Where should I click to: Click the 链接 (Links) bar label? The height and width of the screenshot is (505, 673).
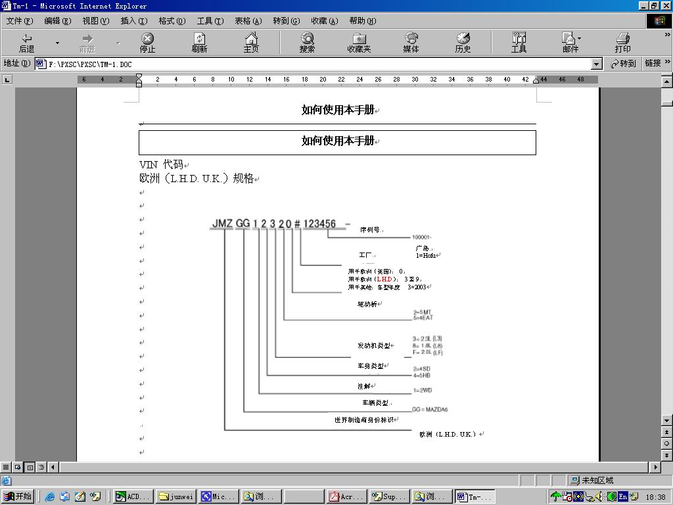(x=653, y=63)
